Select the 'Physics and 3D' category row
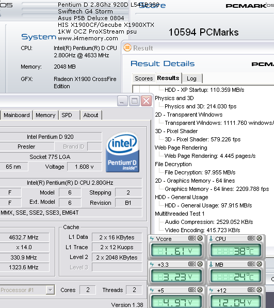 [174, 98]
